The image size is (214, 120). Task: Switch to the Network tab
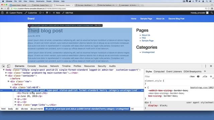pos(55,66)
